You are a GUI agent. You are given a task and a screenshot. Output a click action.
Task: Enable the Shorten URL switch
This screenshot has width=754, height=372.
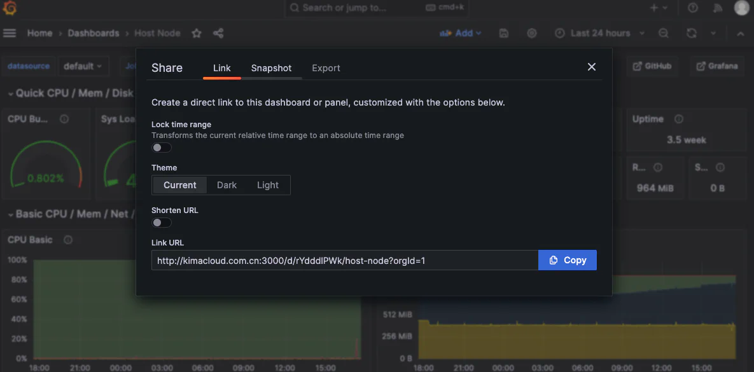[x=162, y=223]
